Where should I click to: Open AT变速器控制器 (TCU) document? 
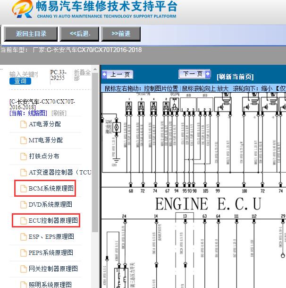coord(60,172)
